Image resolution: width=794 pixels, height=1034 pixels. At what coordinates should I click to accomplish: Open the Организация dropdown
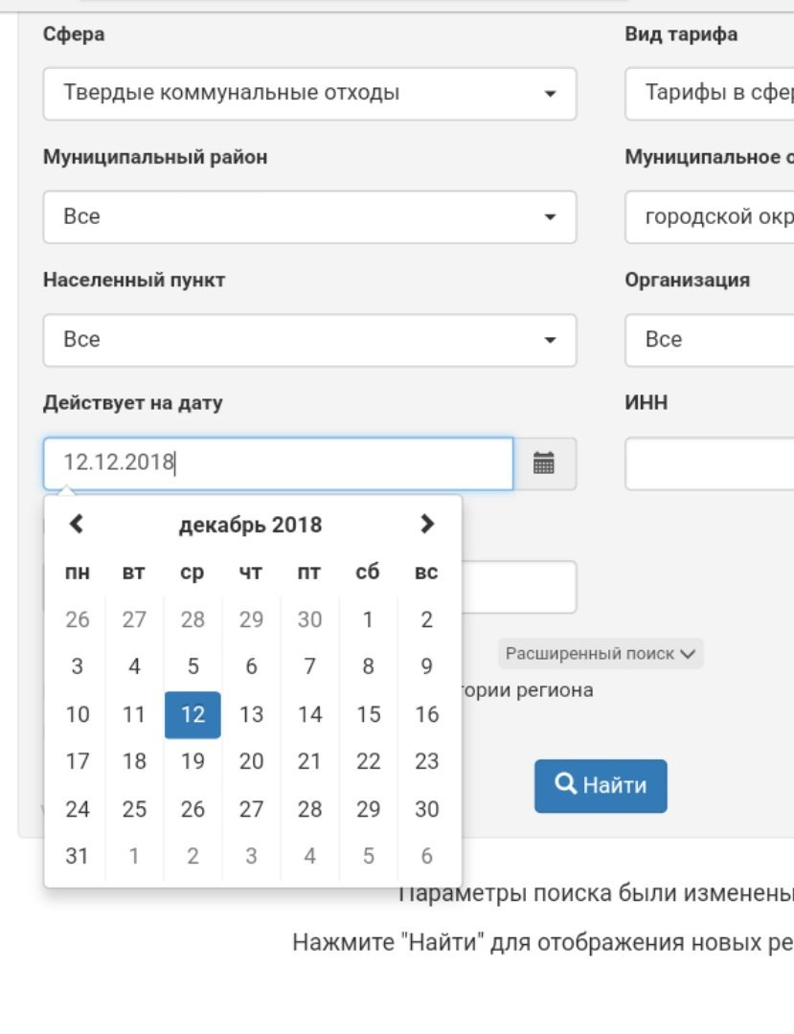[x=709, y=340]
